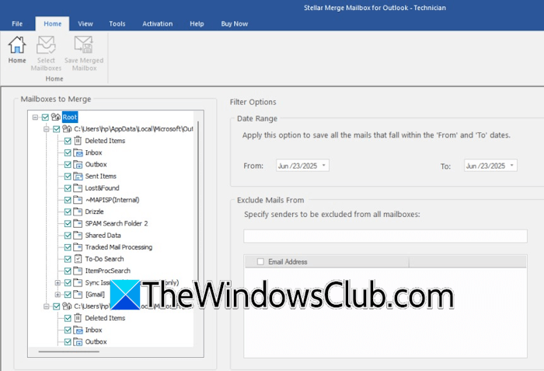The height and width of the screenshot is (371, 544).
Task: Click the Home ribbon icon
Action: pyautogui.click(x=17, y=45)
